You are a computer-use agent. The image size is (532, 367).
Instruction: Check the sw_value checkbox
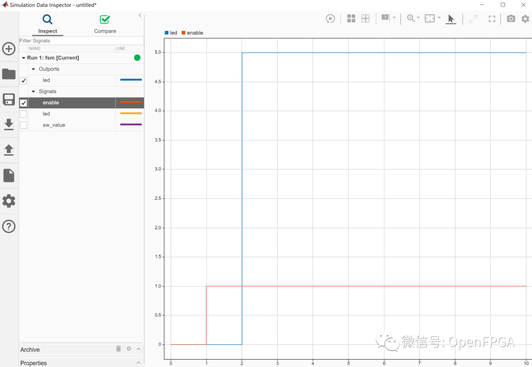coord(24,125)
